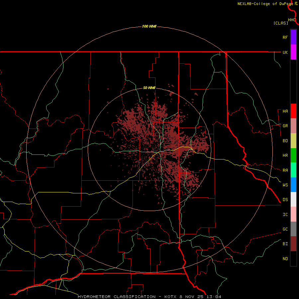Click the UK legend label

pyautogui.click(x=285, y=52)
